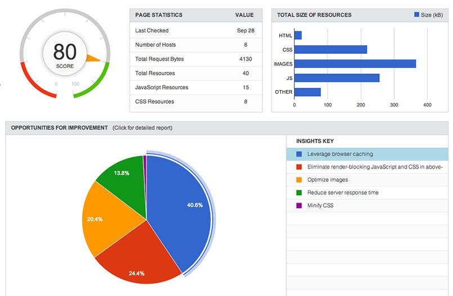Image resolution: width=453 pixels, height=296 pixels.
Task: Click the green Reduce server response swatch
Action: [x=299, y=193]
